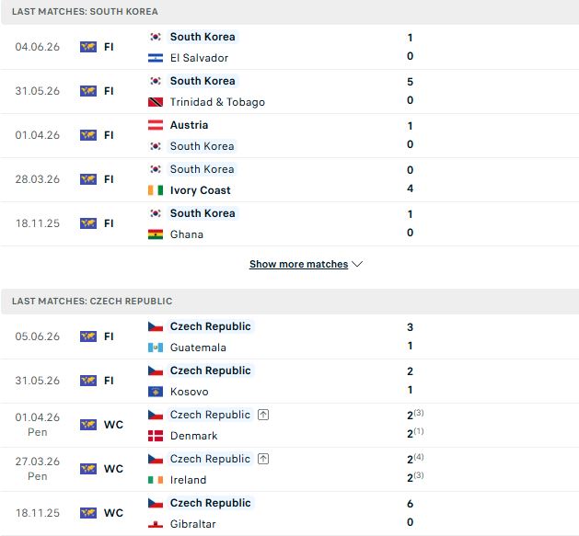Click the Trinidad & Tobago flag icon
Viewport: 579px width, 536px height.
point(155,102)
